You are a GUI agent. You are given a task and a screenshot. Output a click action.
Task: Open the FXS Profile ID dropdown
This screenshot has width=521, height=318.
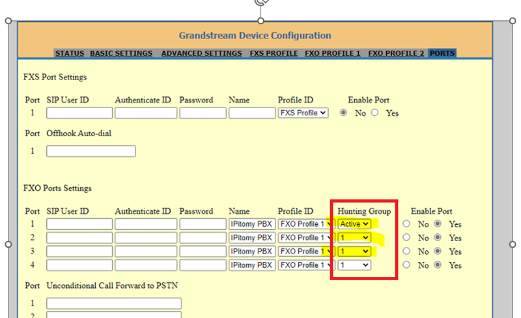coord(303,113)
